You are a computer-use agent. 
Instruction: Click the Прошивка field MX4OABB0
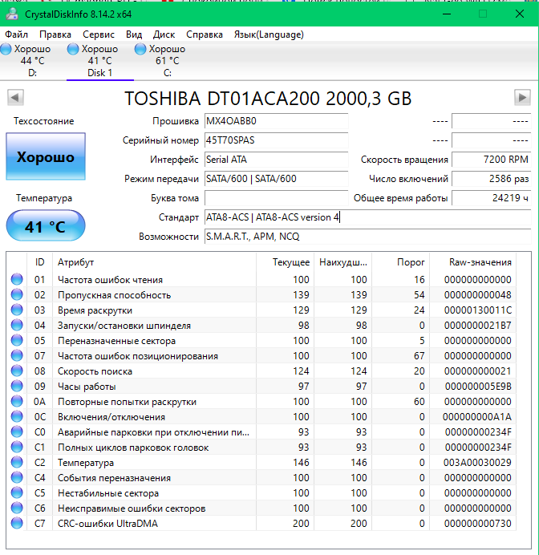(276, 121)
